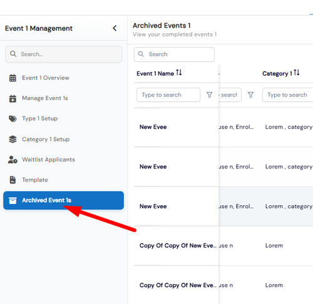313x304 pixels.
Task: Select the second New Evee row
Action: (153, 166)
